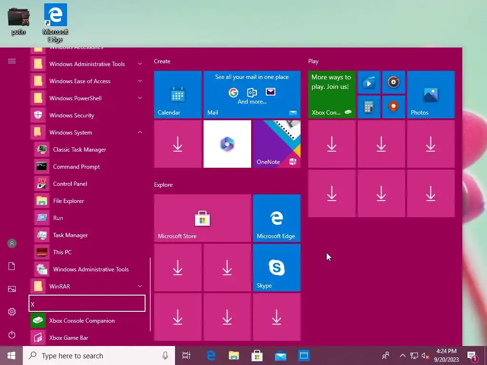The height and width of the screenshot is (365, 487).
Task: Open the Xbox Console Companion tile
Action: point(331,95)
